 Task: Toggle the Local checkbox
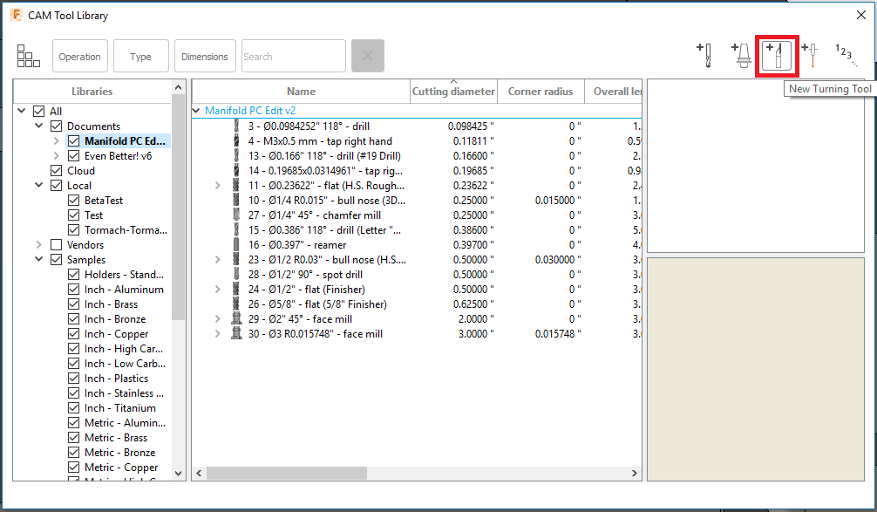click(57, 186)
